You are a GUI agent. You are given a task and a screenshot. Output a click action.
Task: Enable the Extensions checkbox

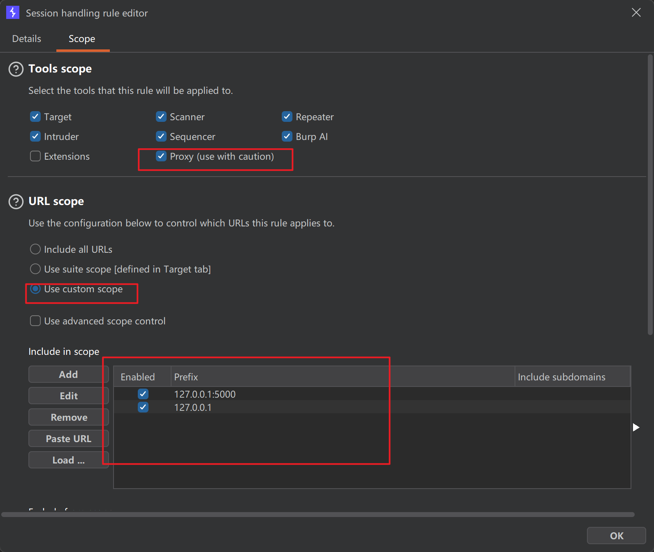coord(35,156)
